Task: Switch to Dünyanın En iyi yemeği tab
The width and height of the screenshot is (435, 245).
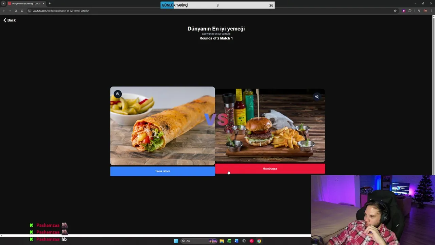Action: (x=25, y=3)
